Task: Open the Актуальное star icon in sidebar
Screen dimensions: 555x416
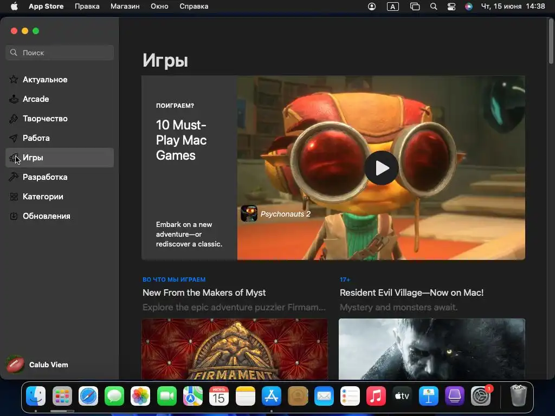Action: (x=14, y=80)
